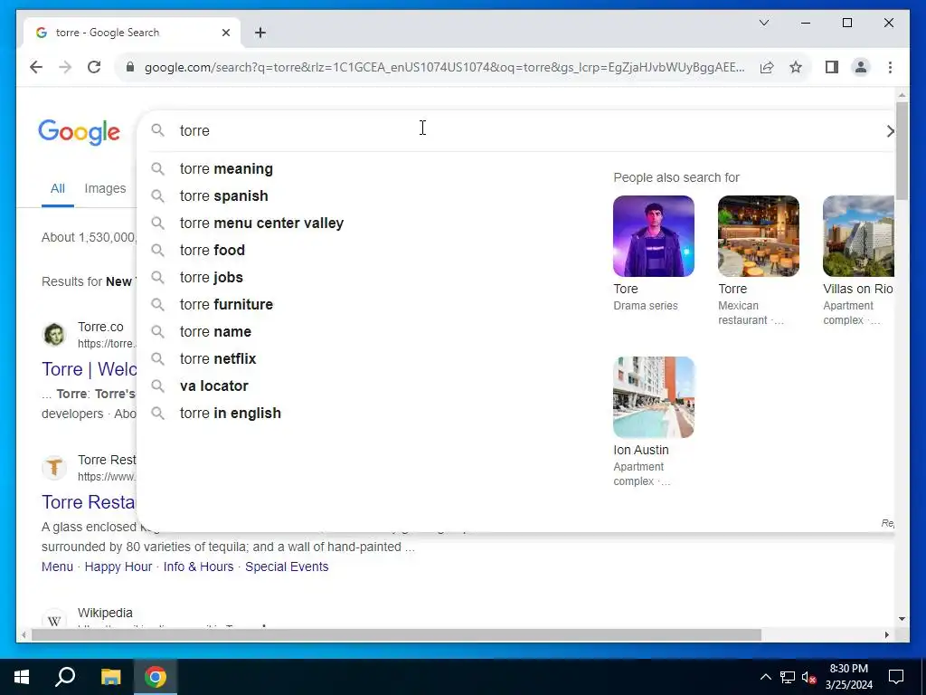Open Villas on Rio apartment thumbnail
Screen dimensions: 926x695
pyautogui.click(x=858, y=236)
